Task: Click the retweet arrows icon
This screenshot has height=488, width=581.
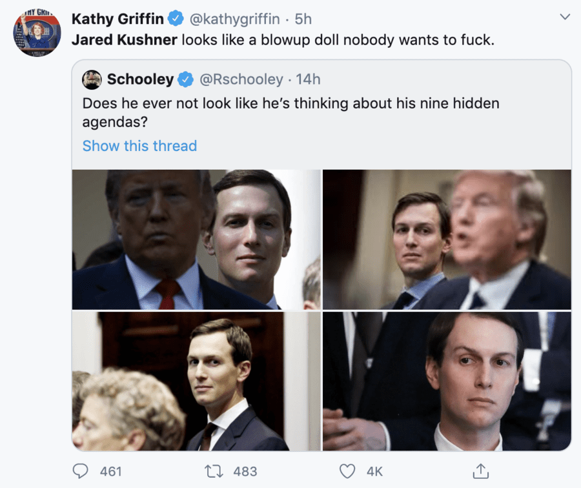Action: click(216, 472)
